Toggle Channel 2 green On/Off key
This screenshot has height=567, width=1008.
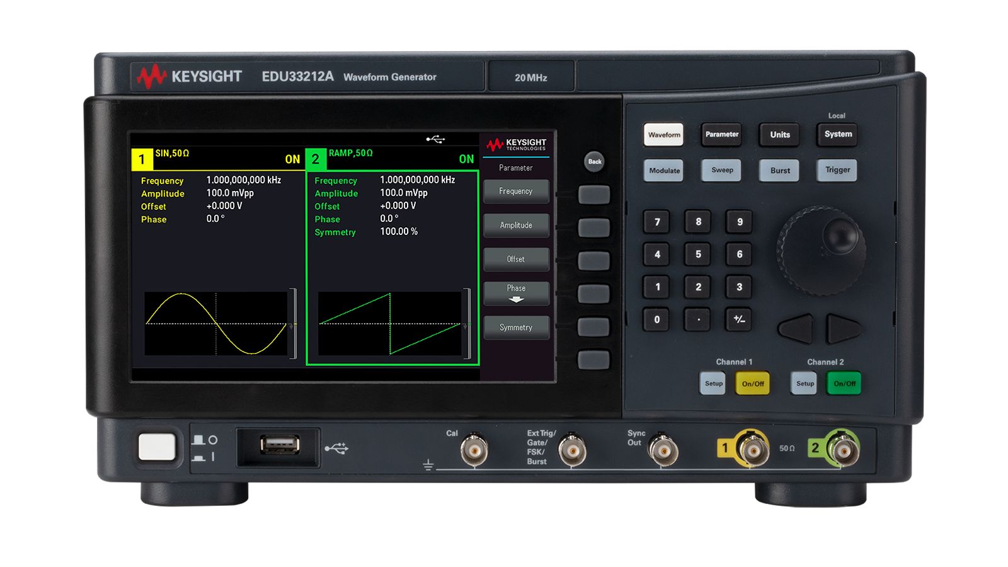(844, 384)
